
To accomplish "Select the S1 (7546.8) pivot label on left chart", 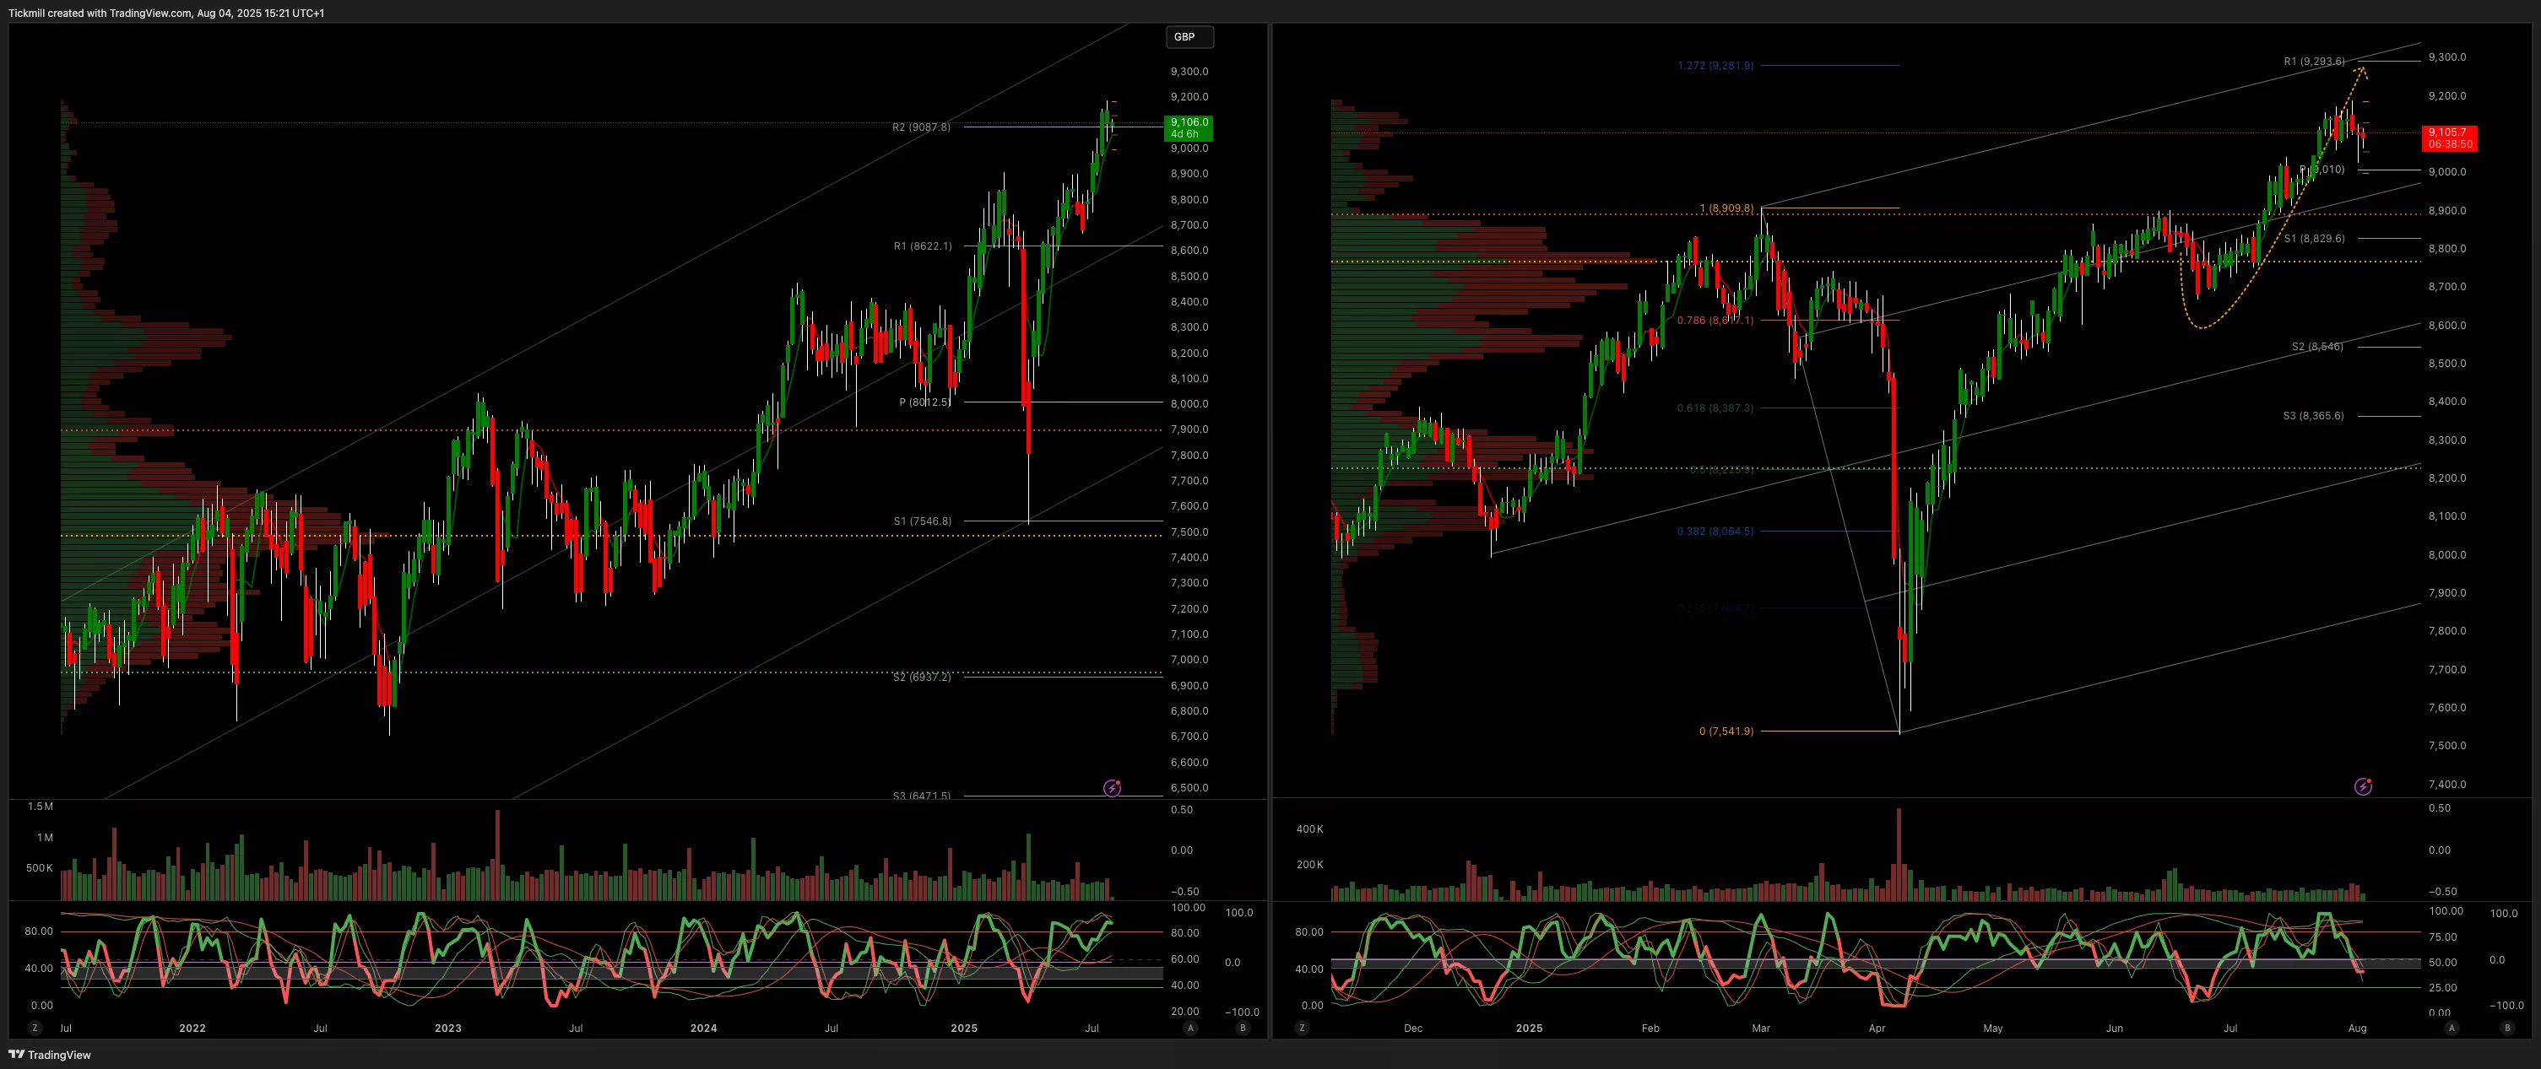I will click(923, 521).
